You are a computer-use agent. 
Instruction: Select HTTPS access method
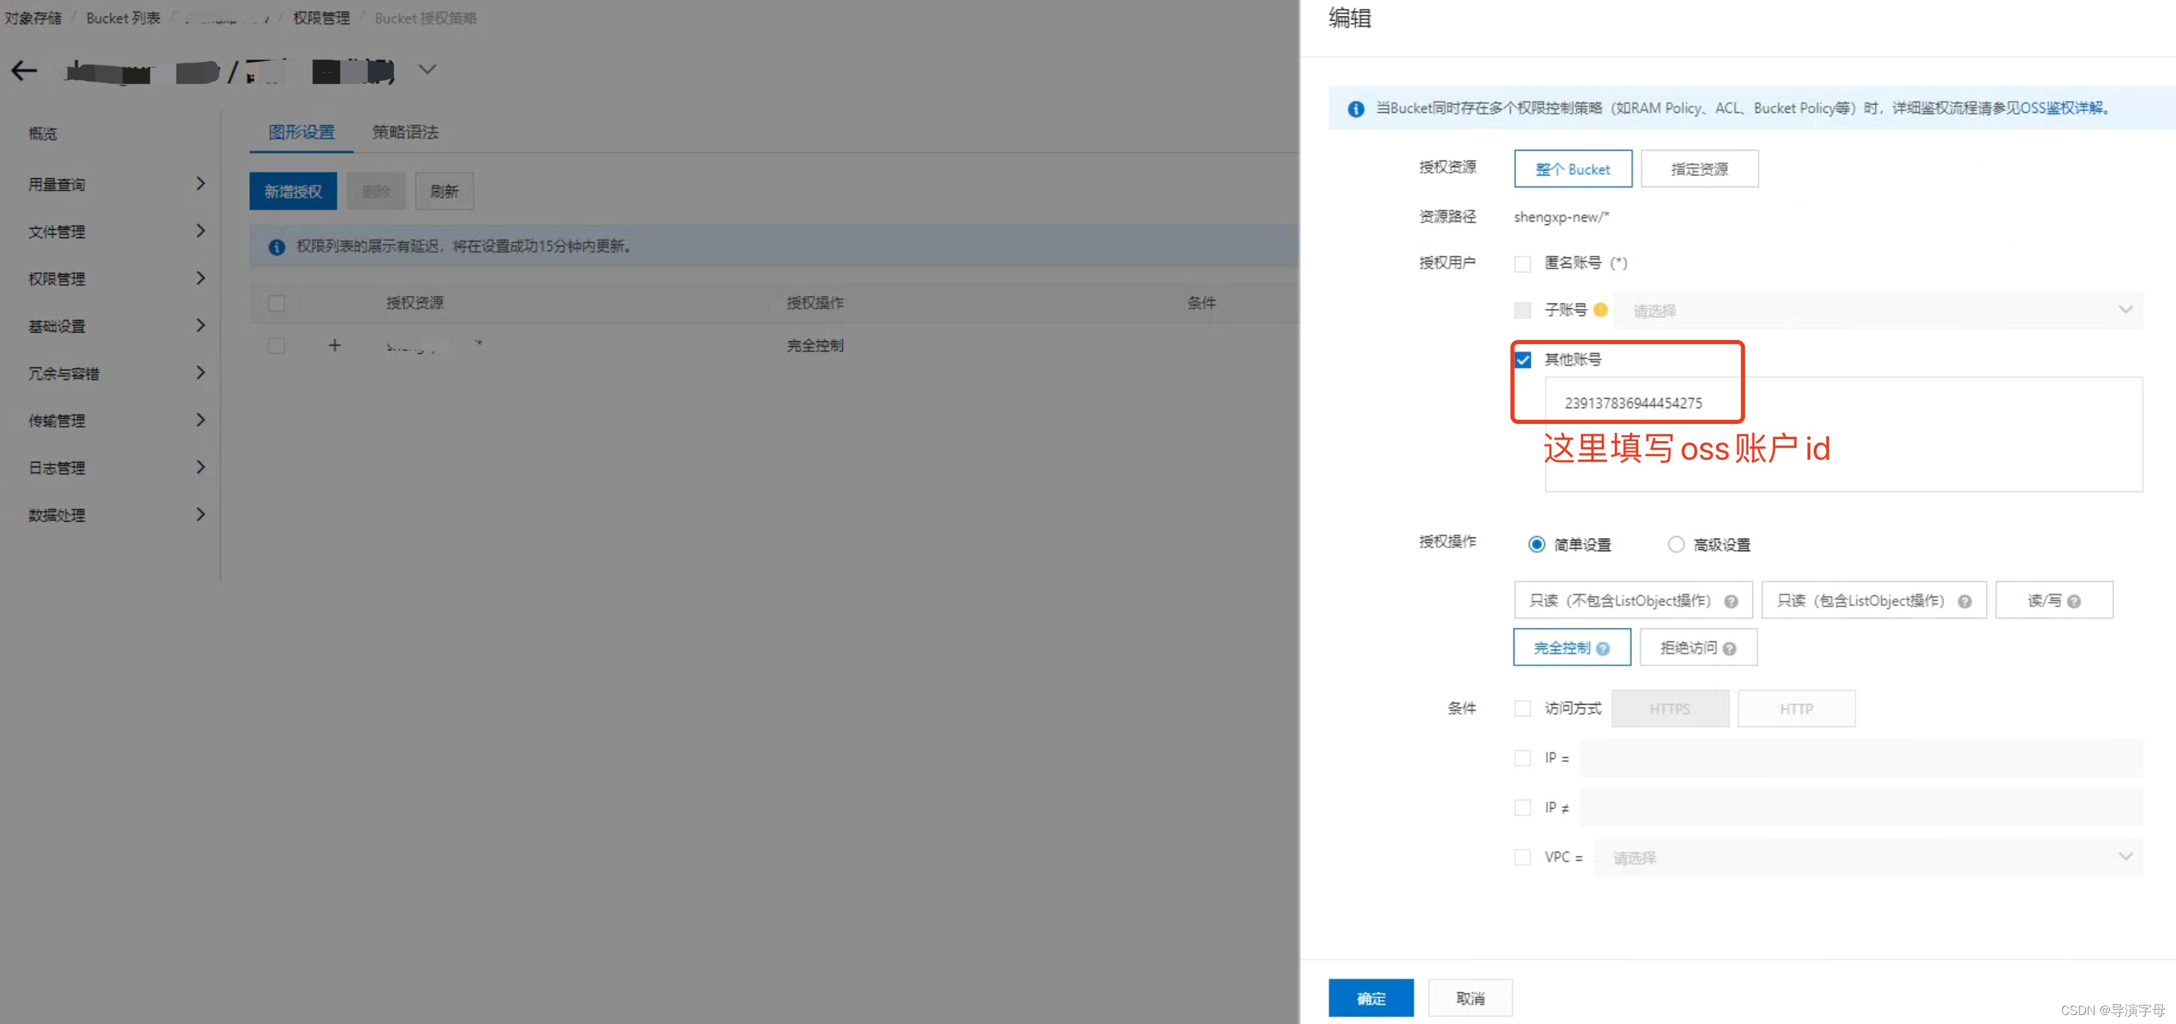coord(1670,709)
